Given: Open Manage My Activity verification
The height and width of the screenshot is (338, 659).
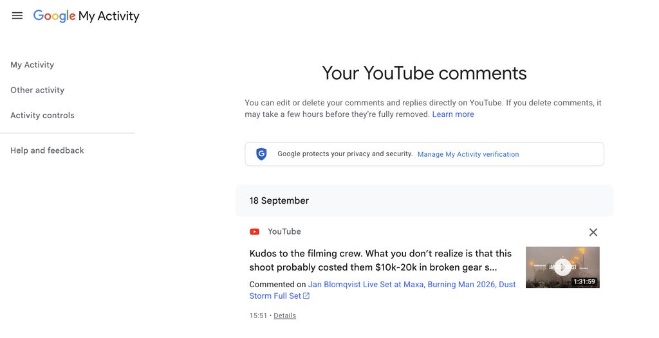Looking at the screenshot, I should [469, 154].
